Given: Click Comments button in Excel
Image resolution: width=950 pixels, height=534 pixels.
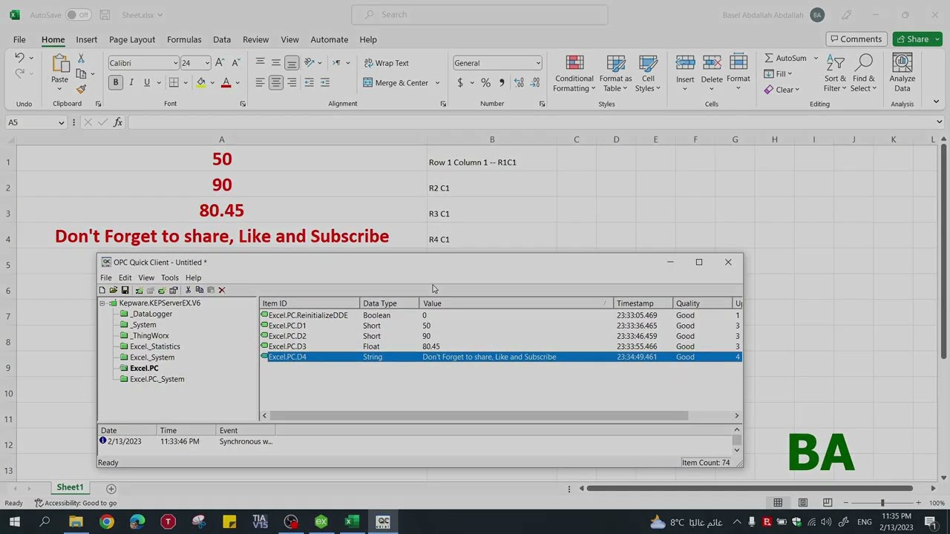Looking at the screenshot, I should (x=856, y=39).
